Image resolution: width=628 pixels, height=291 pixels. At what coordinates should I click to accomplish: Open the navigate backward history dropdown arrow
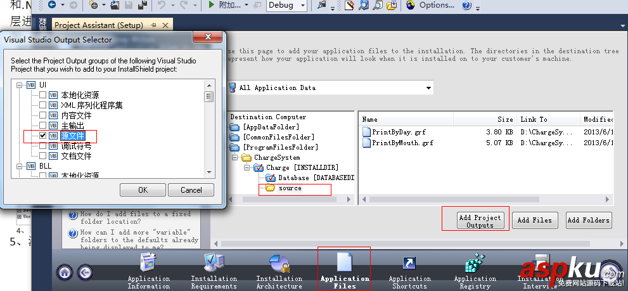coord(63,5)
